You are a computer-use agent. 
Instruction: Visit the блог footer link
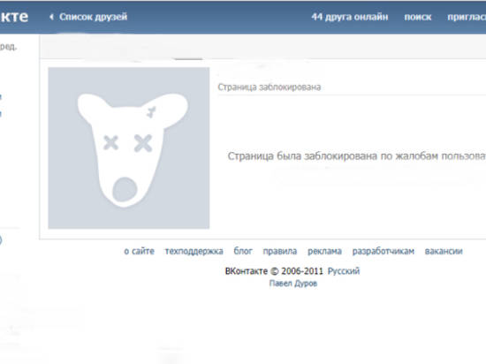pyautogui.click(x=243, y=251)
